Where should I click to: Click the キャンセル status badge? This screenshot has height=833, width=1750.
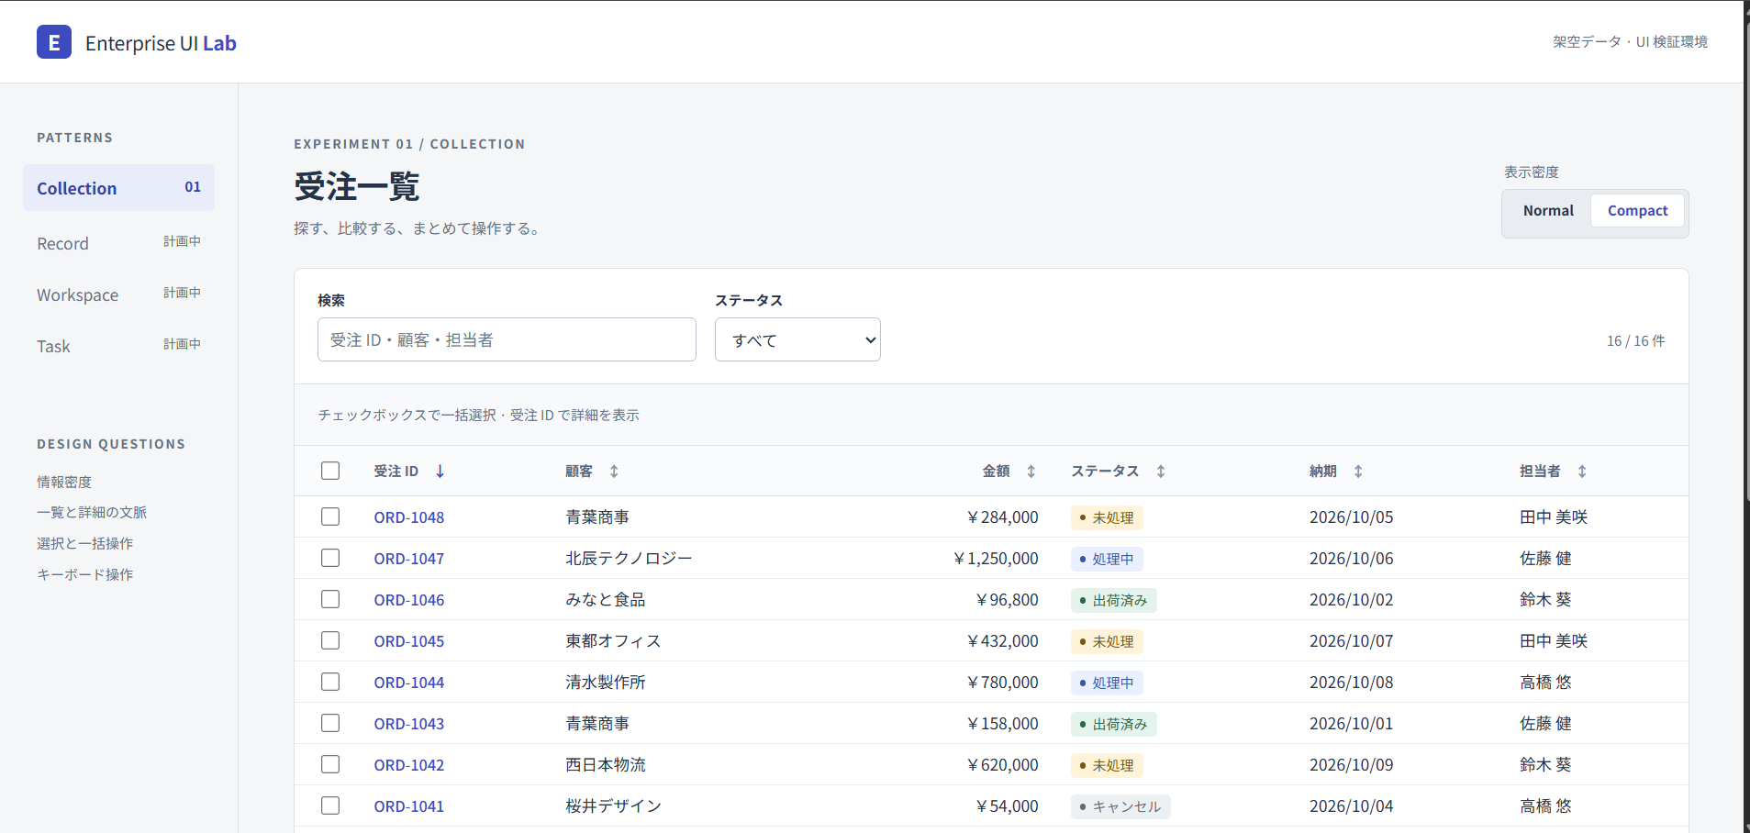1120,806
